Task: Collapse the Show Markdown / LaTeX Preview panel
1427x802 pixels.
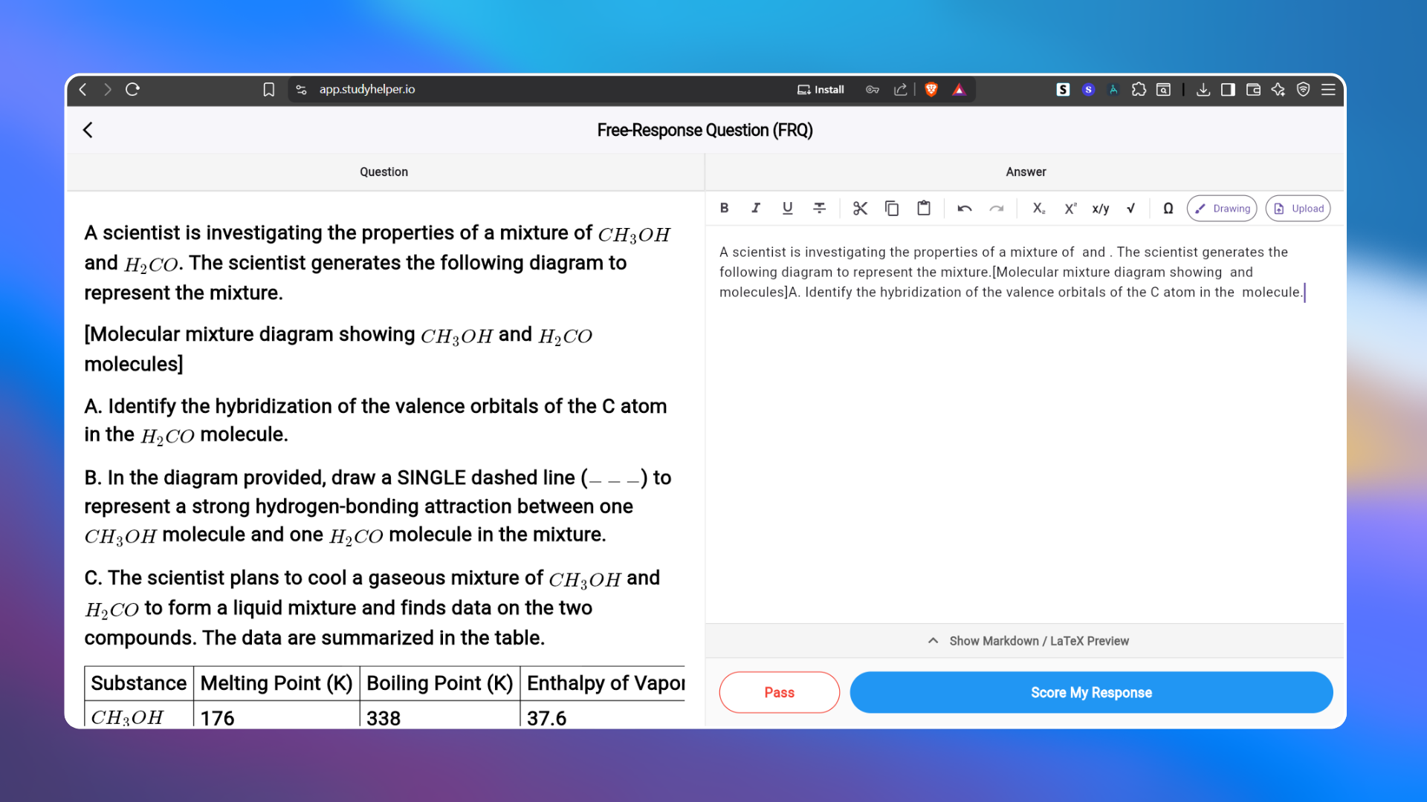Action: 933,640
